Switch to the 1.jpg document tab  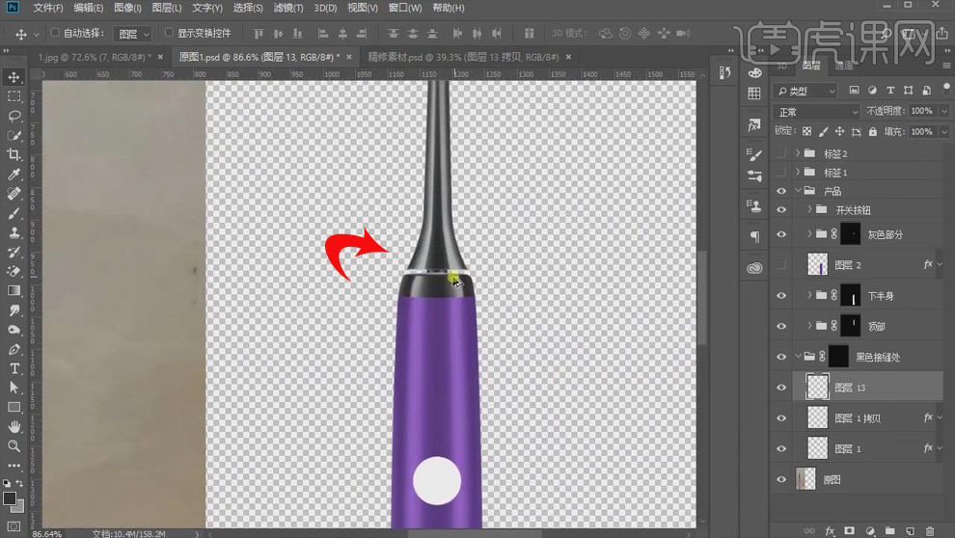click(x=95, y=57)
